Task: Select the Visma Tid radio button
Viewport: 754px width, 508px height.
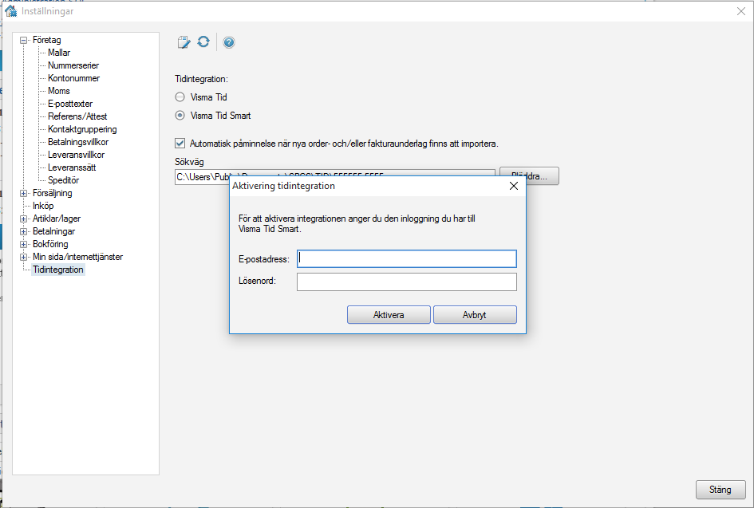Action: 180,97
